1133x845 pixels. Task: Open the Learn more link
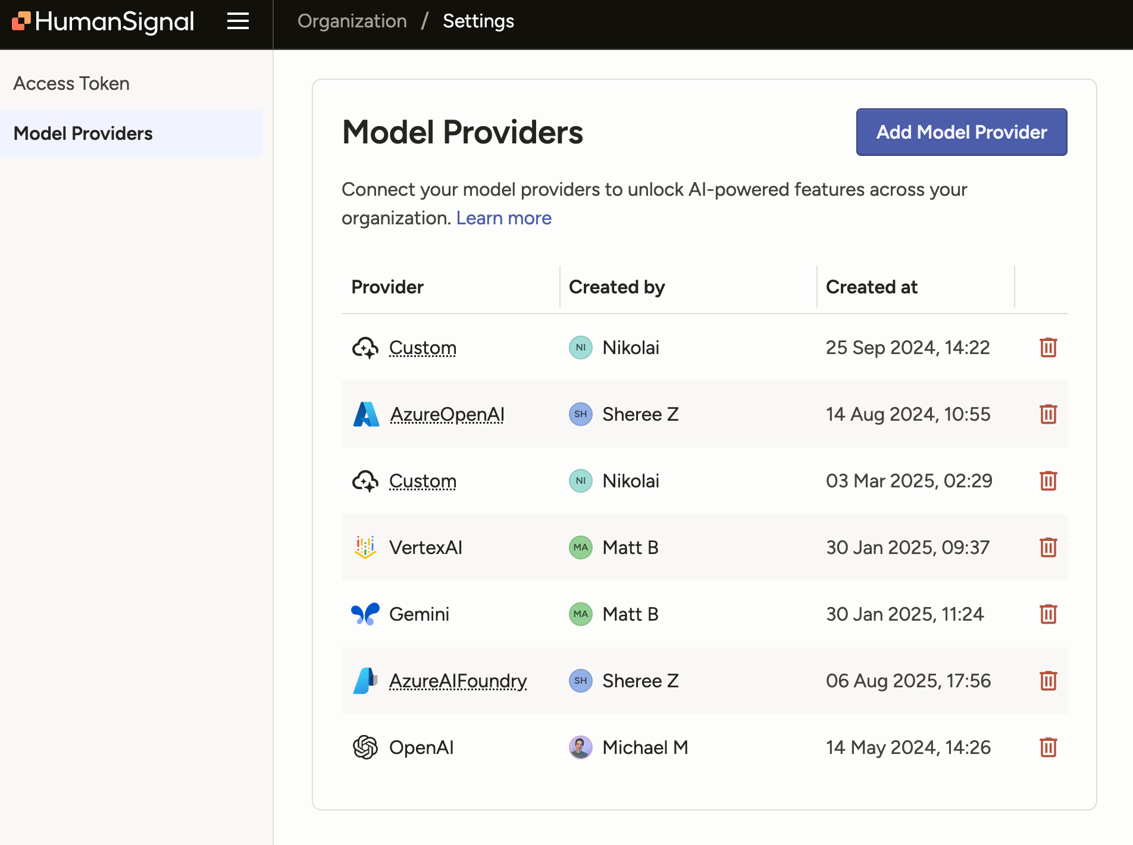point(503,218)
